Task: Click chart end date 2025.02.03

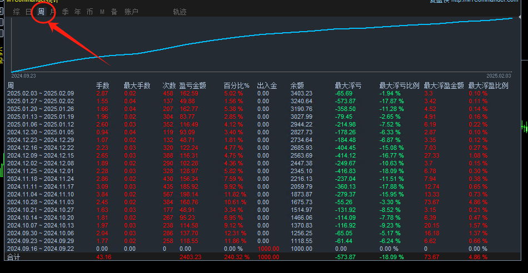Action: click(499, 76)
